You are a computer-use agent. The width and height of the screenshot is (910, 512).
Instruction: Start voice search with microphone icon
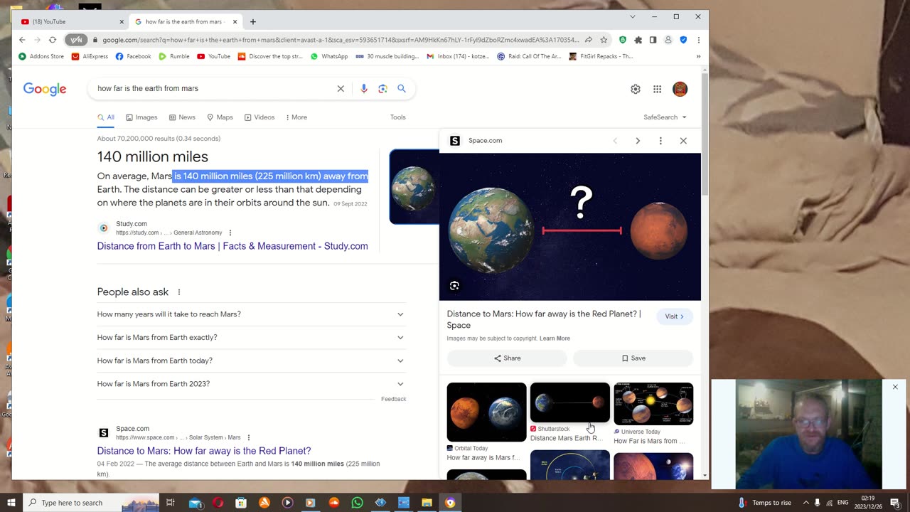pyautogui.click(x=363, y=88)
